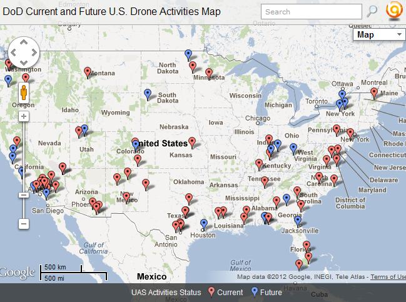The width and height of the screenshot is (406, 302).
Task: Select the Street View pegman icon
Action: click(24, 93)
